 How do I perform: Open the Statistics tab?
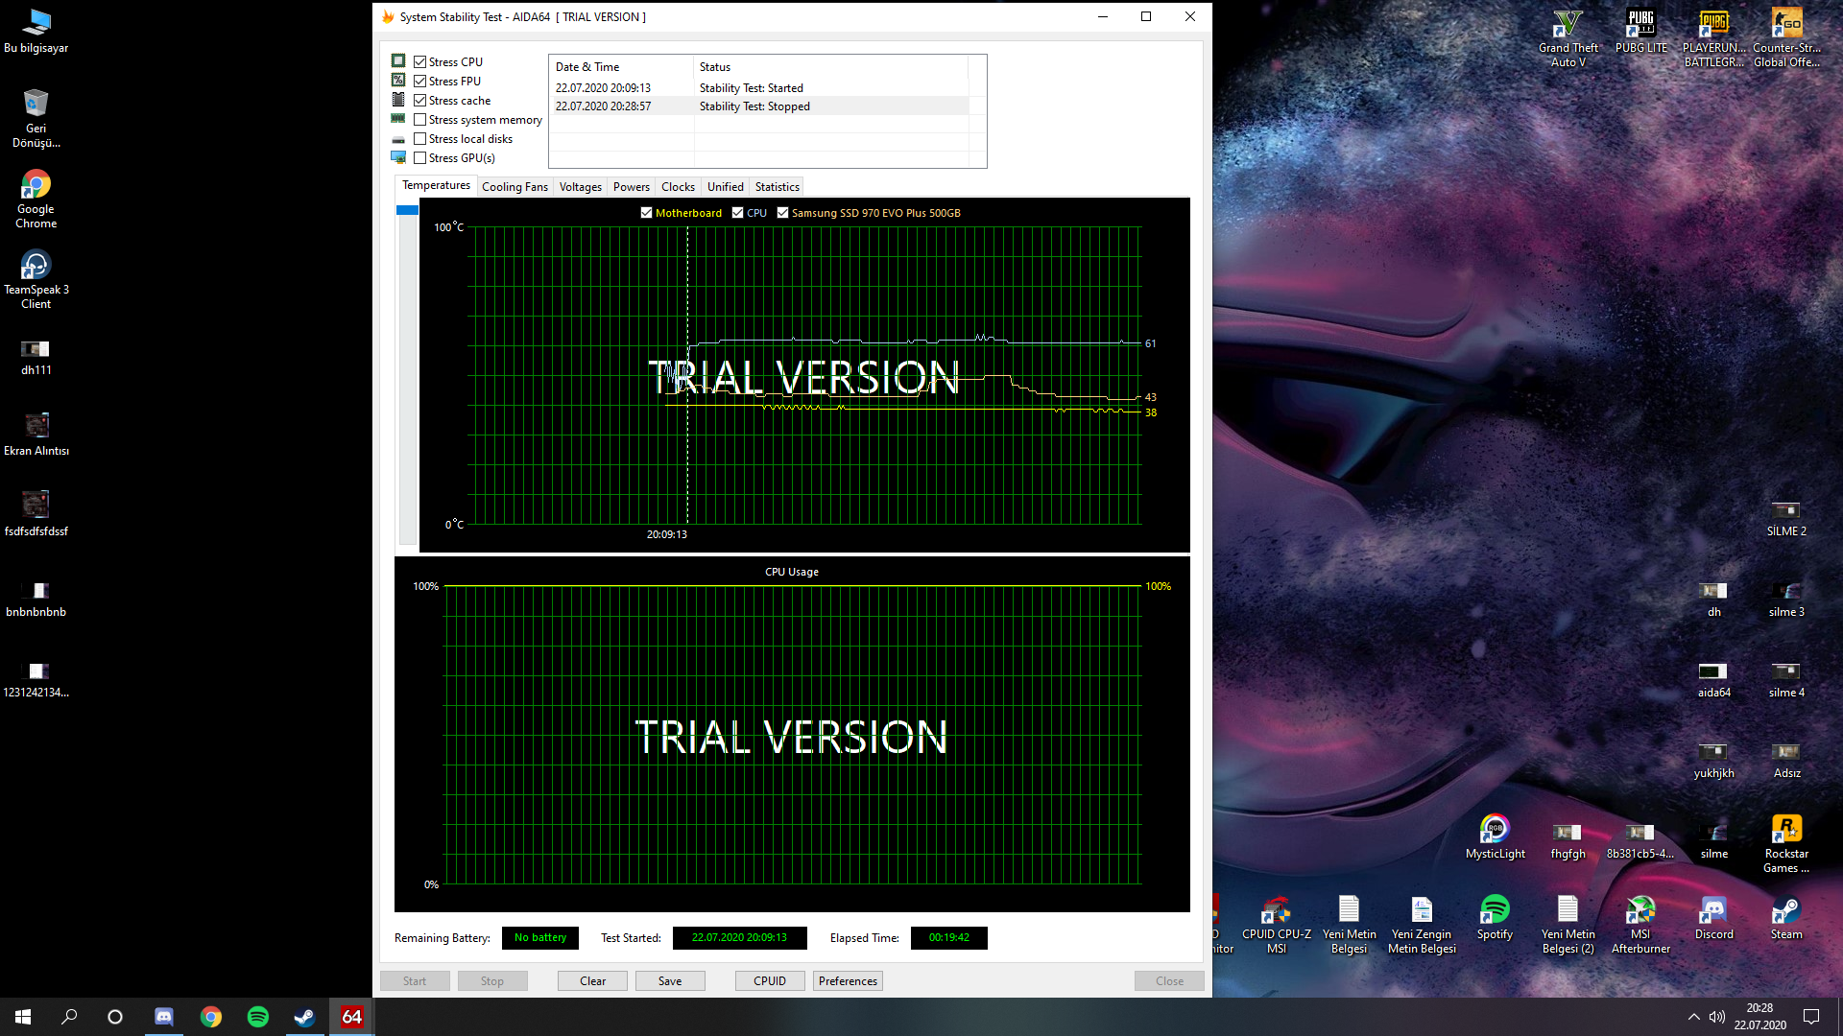coord(777,187)
